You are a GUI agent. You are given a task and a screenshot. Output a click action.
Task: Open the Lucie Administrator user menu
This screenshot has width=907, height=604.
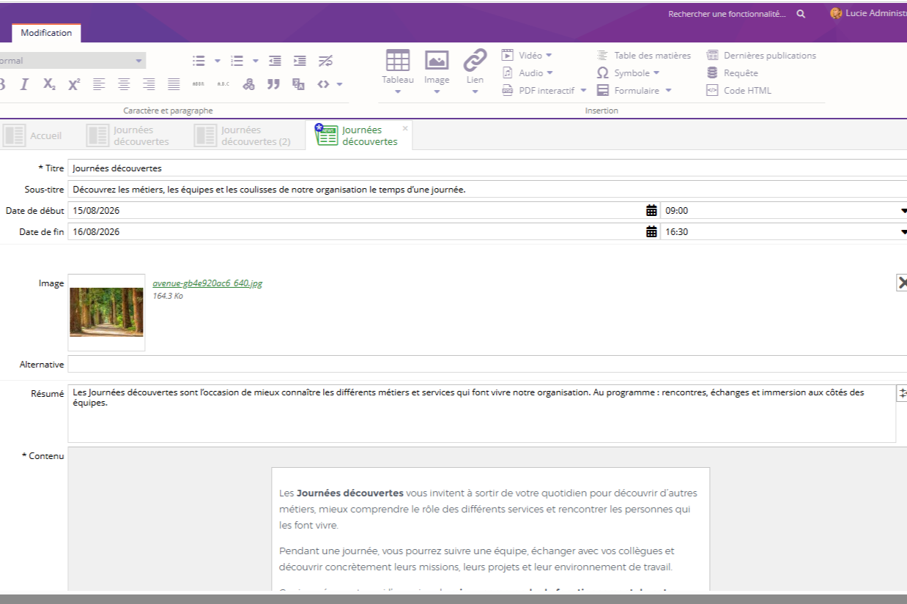[x=868, y=14]
